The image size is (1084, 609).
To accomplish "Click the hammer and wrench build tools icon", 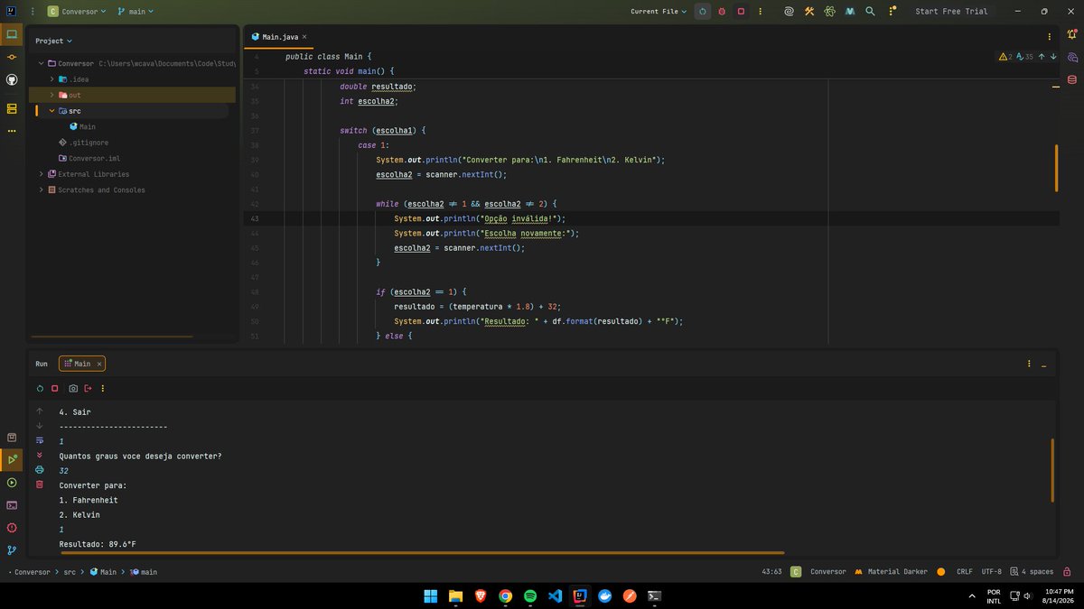I will (809, 12).
